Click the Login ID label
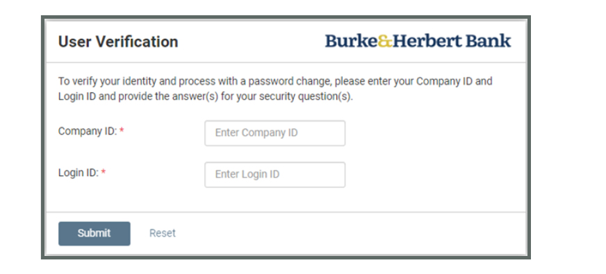 (x=79, y=173)
